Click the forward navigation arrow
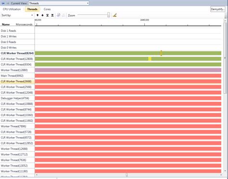This screenshot has width=228, height=179. (8, 3)
